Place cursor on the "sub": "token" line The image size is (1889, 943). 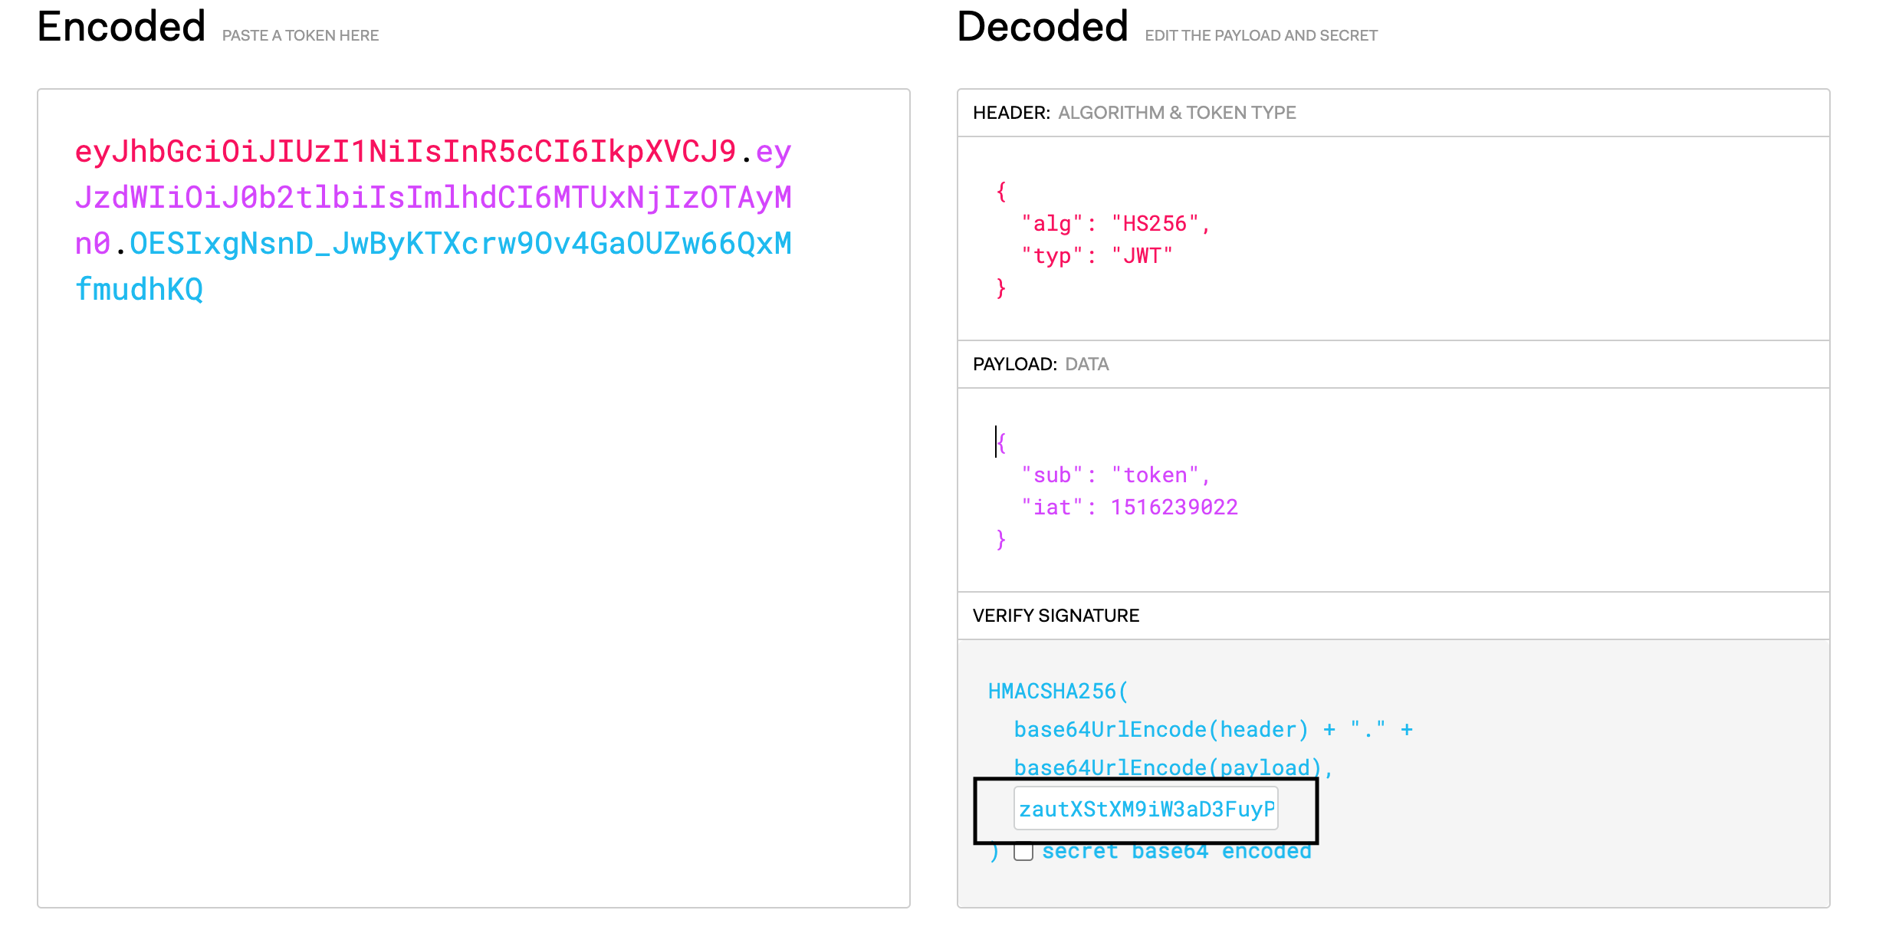coord(1115,475)
